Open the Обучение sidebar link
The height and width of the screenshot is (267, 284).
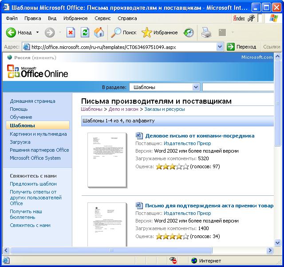[x=21, y=117]
